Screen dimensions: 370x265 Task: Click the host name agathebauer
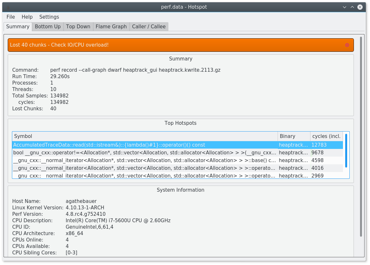(81, 201)
